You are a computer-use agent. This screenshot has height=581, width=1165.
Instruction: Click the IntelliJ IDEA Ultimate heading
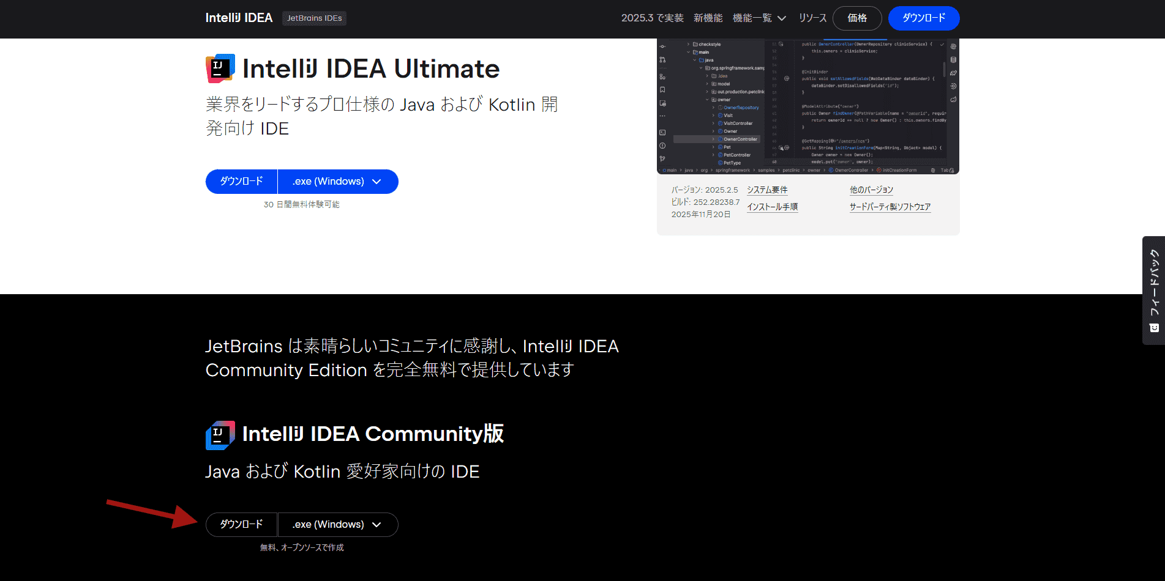click(371, 68)
